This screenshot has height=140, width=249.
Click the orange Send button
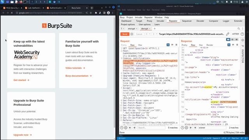point(125,34)
